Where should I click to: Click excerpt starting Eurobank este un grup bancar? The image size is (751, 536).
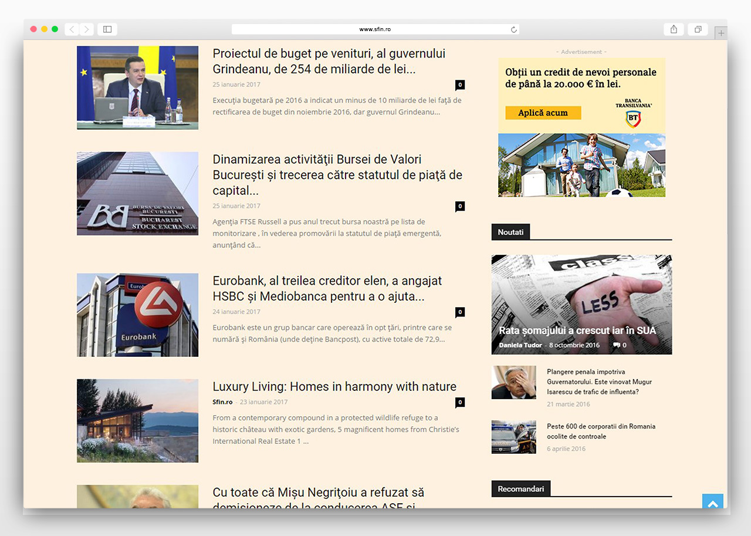[x=332, y=333]
